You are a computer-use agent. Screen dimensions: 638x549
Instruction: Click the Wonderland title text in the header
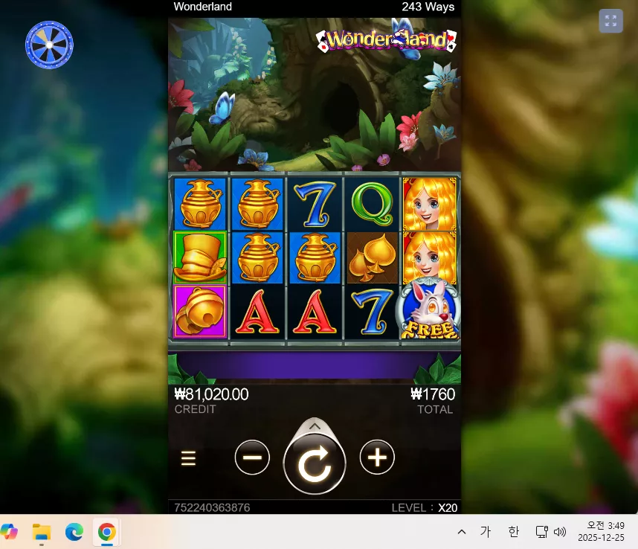[203, 7]
